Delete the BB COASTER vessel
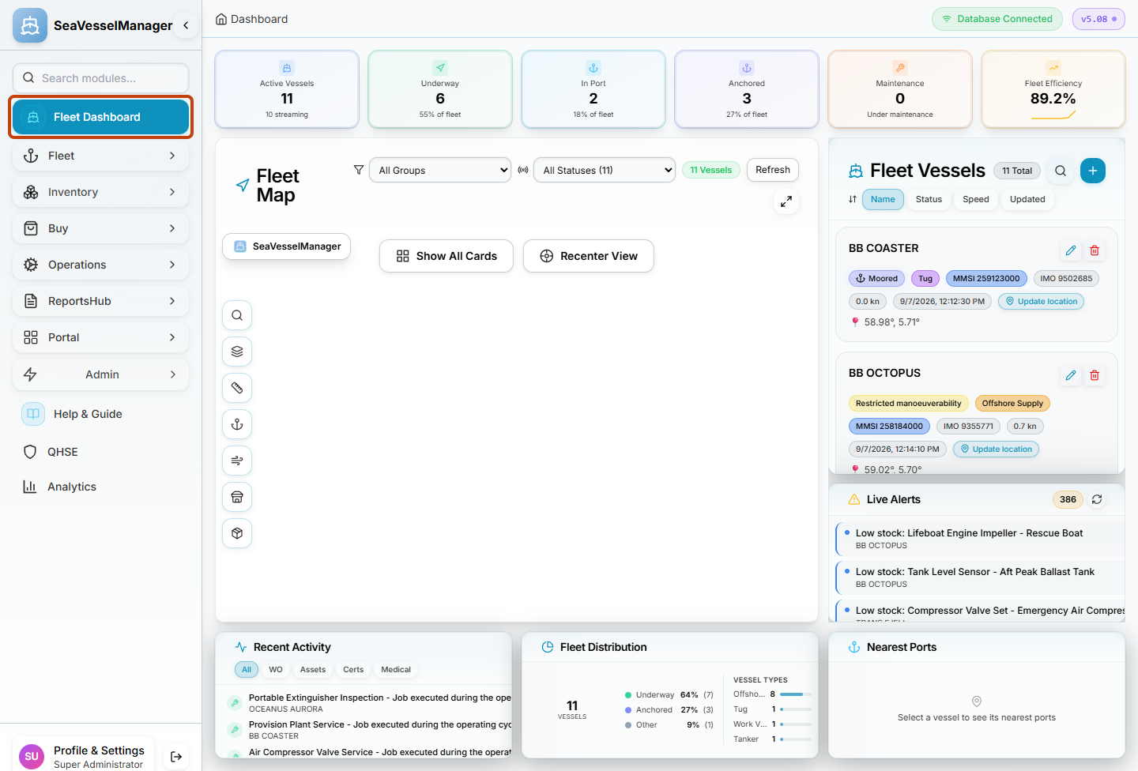Screen dimensions: 1138x771 point(1095,250)
